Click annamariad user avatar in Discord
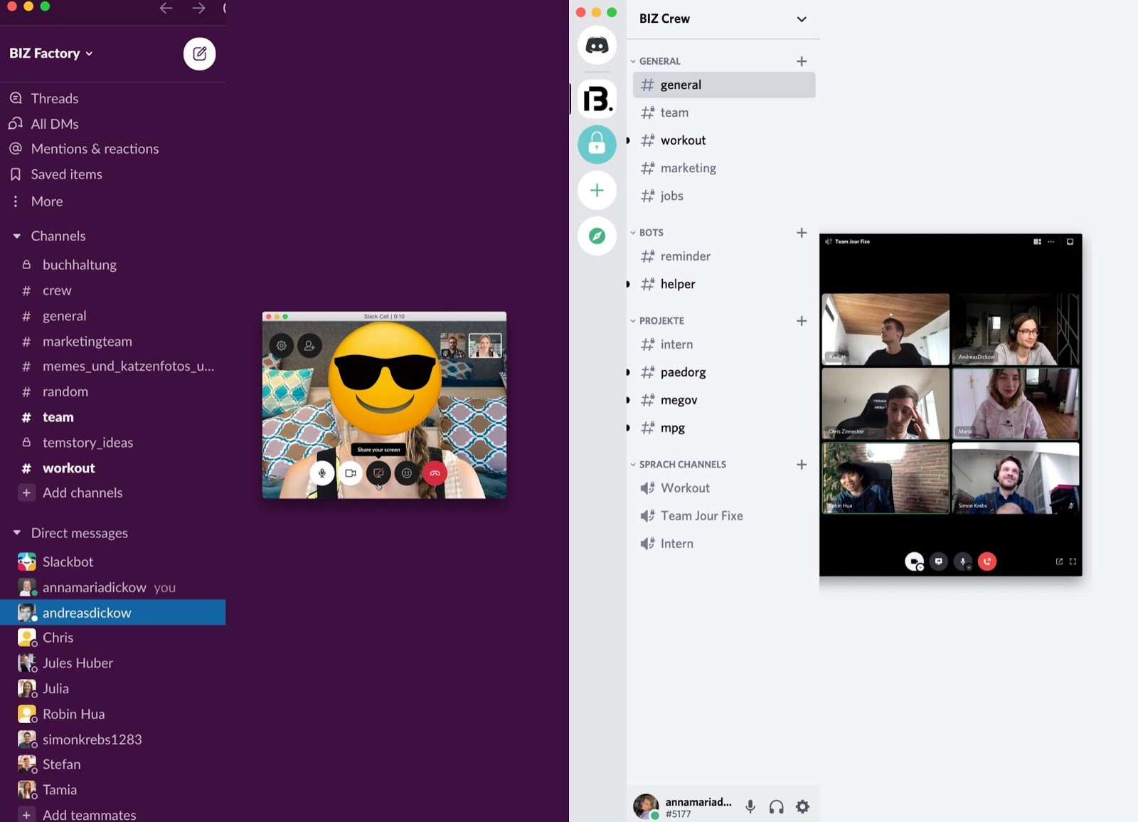This screenshot has width=1138, height=822. pos(646,806)
